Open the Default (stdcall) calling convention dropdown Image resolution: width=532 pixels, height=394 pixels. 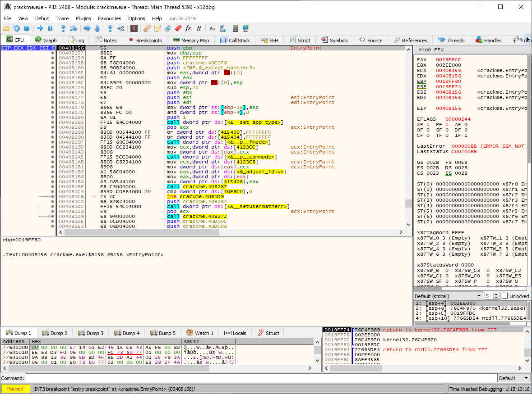pos(448,296)
